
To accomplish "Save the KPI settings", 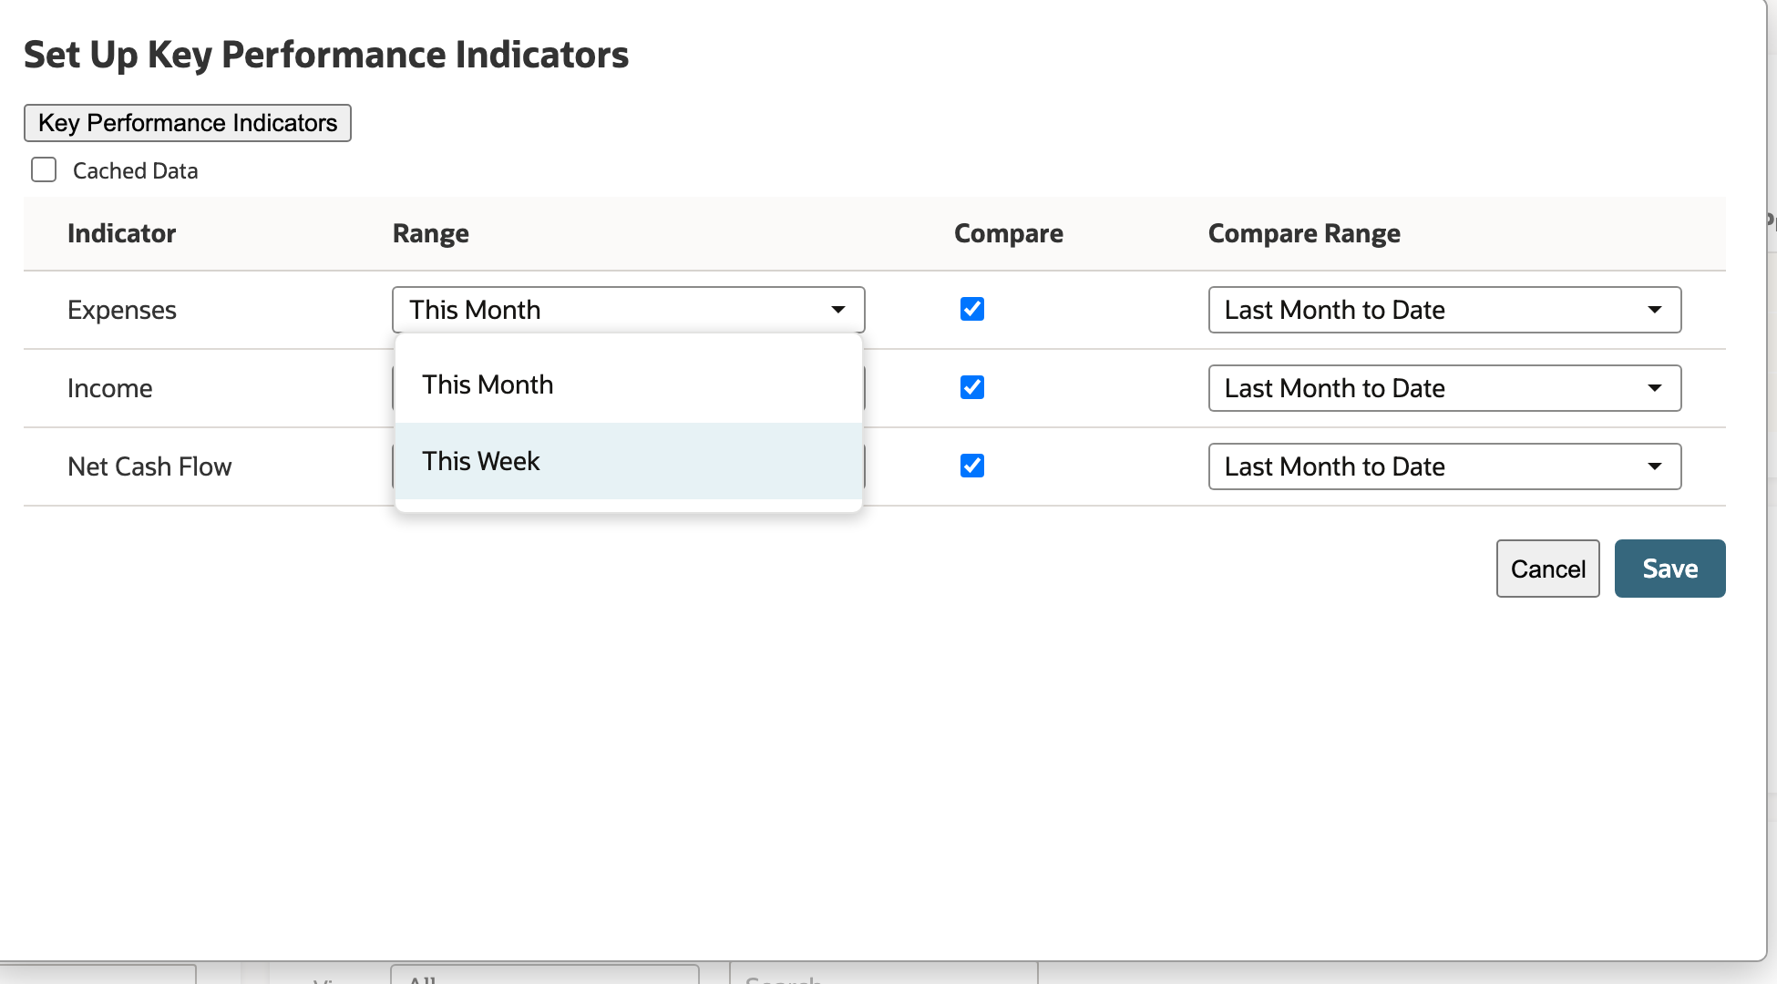I will [1669, 569].
